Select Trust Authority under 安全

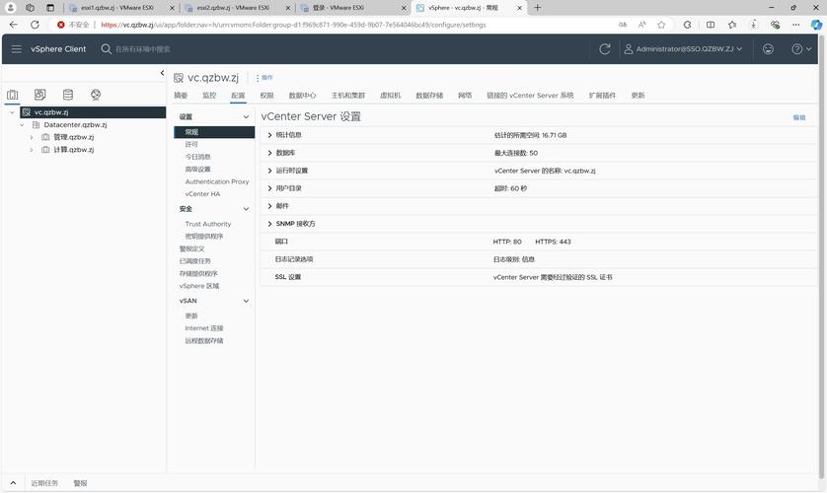pos(208,224)
